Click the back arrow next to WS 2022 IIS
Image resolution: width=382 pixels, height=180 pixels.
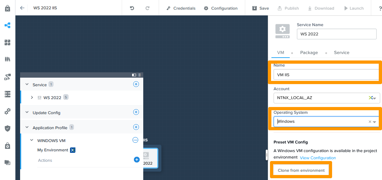pos(22,8)
